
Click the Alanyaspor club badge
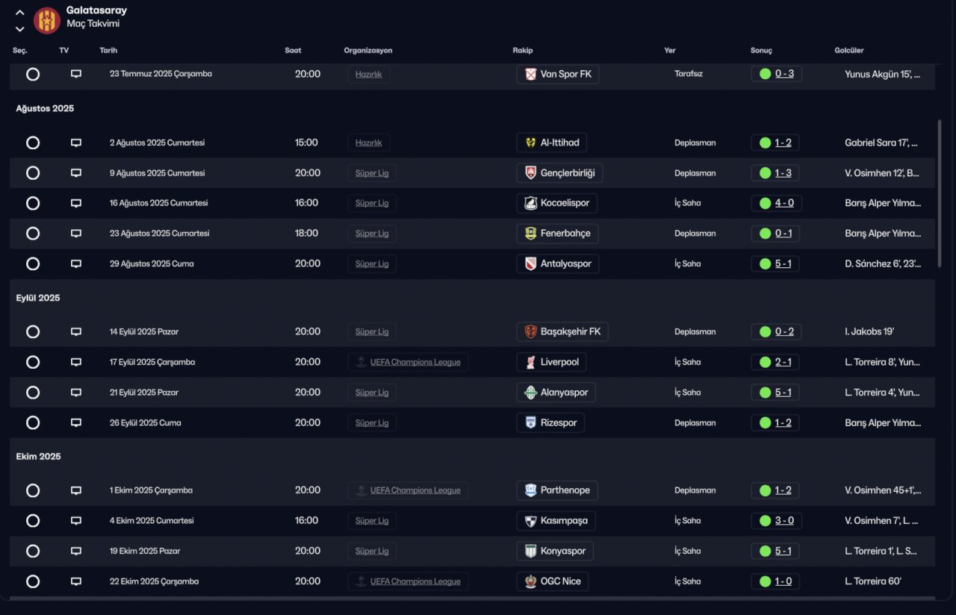tap(530, 393)
